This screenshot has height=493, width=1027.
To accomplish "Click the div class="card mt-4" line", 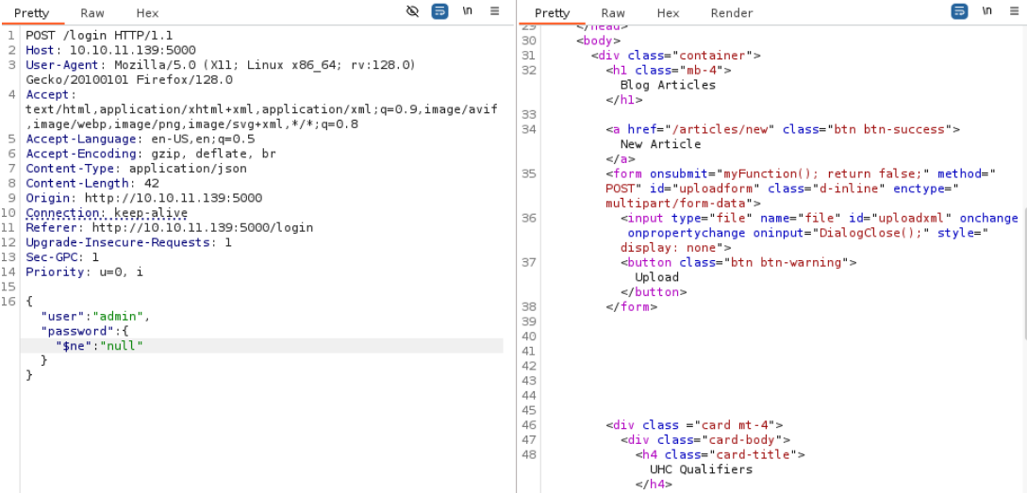I will (x=694, y=425).
